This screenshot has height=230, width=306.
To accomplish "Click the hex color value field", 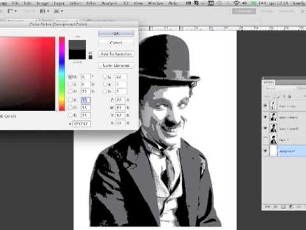I will [x=82, y=124].
